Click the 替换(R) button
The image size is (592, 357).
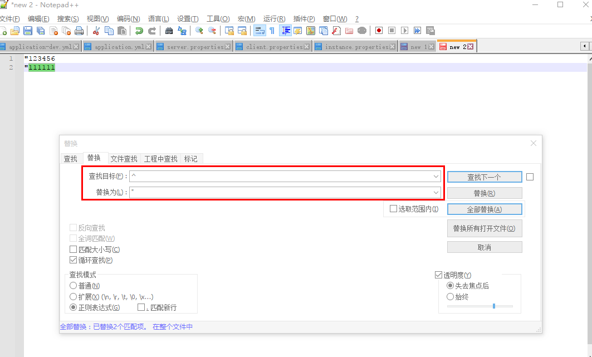[x=485, y=193]
